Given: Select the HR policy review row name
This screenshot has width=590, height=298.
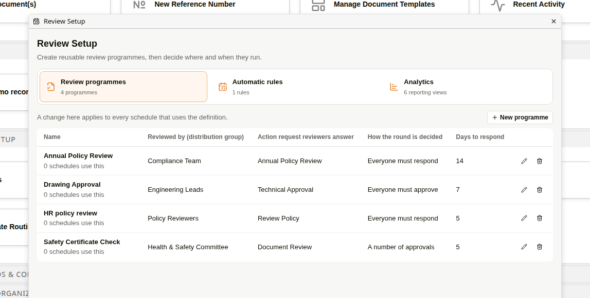Looking at the screenshot, I should [70, 213].
